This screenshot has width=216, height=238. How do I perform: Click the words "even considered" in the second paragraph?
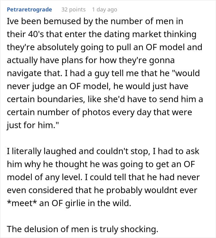pyautogui.click(x=40, y=190)
